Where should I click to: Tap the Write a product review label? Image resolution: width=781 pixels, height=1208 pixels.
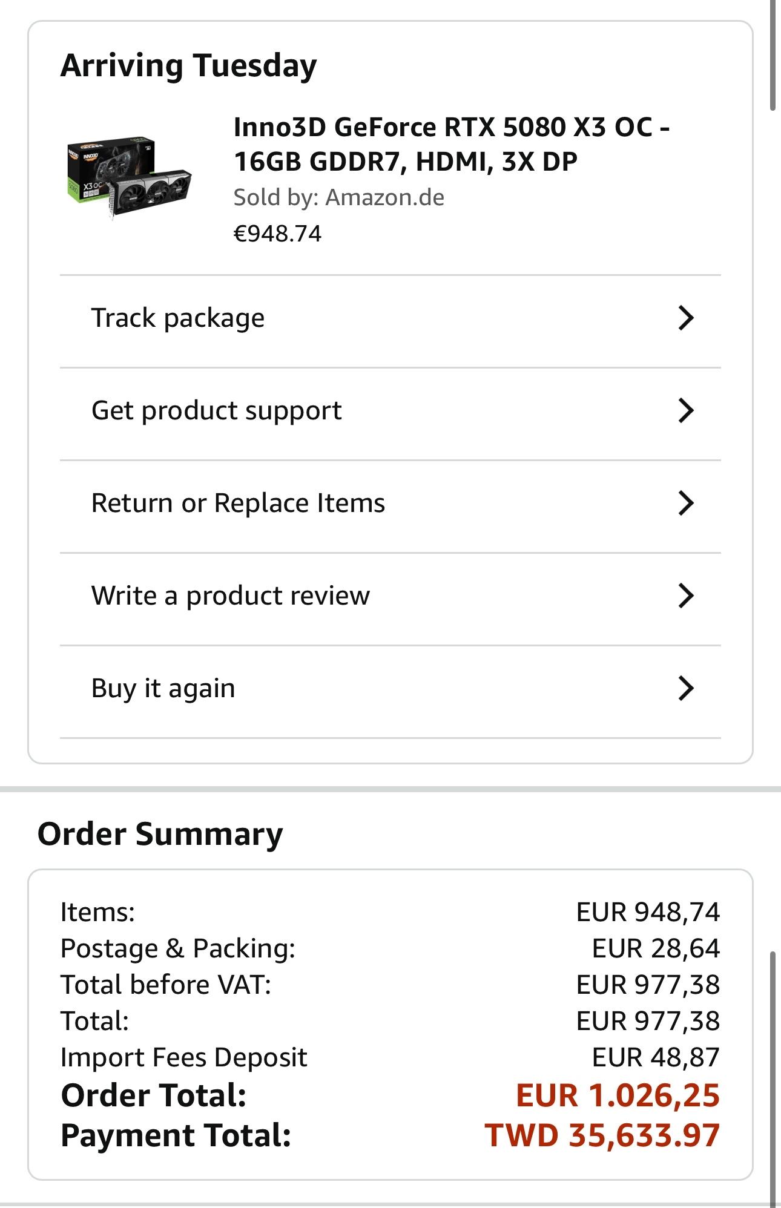point(230,596)
